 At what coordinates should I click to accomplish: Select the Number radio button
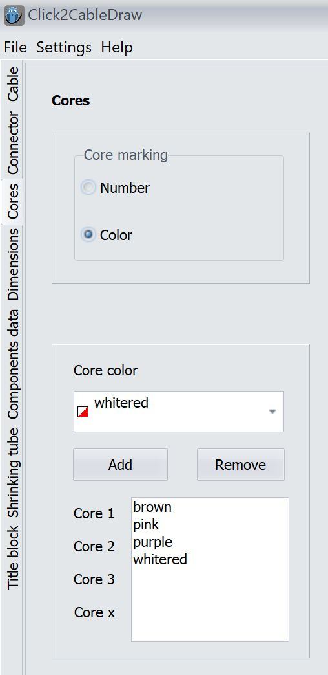click(88, 188)
